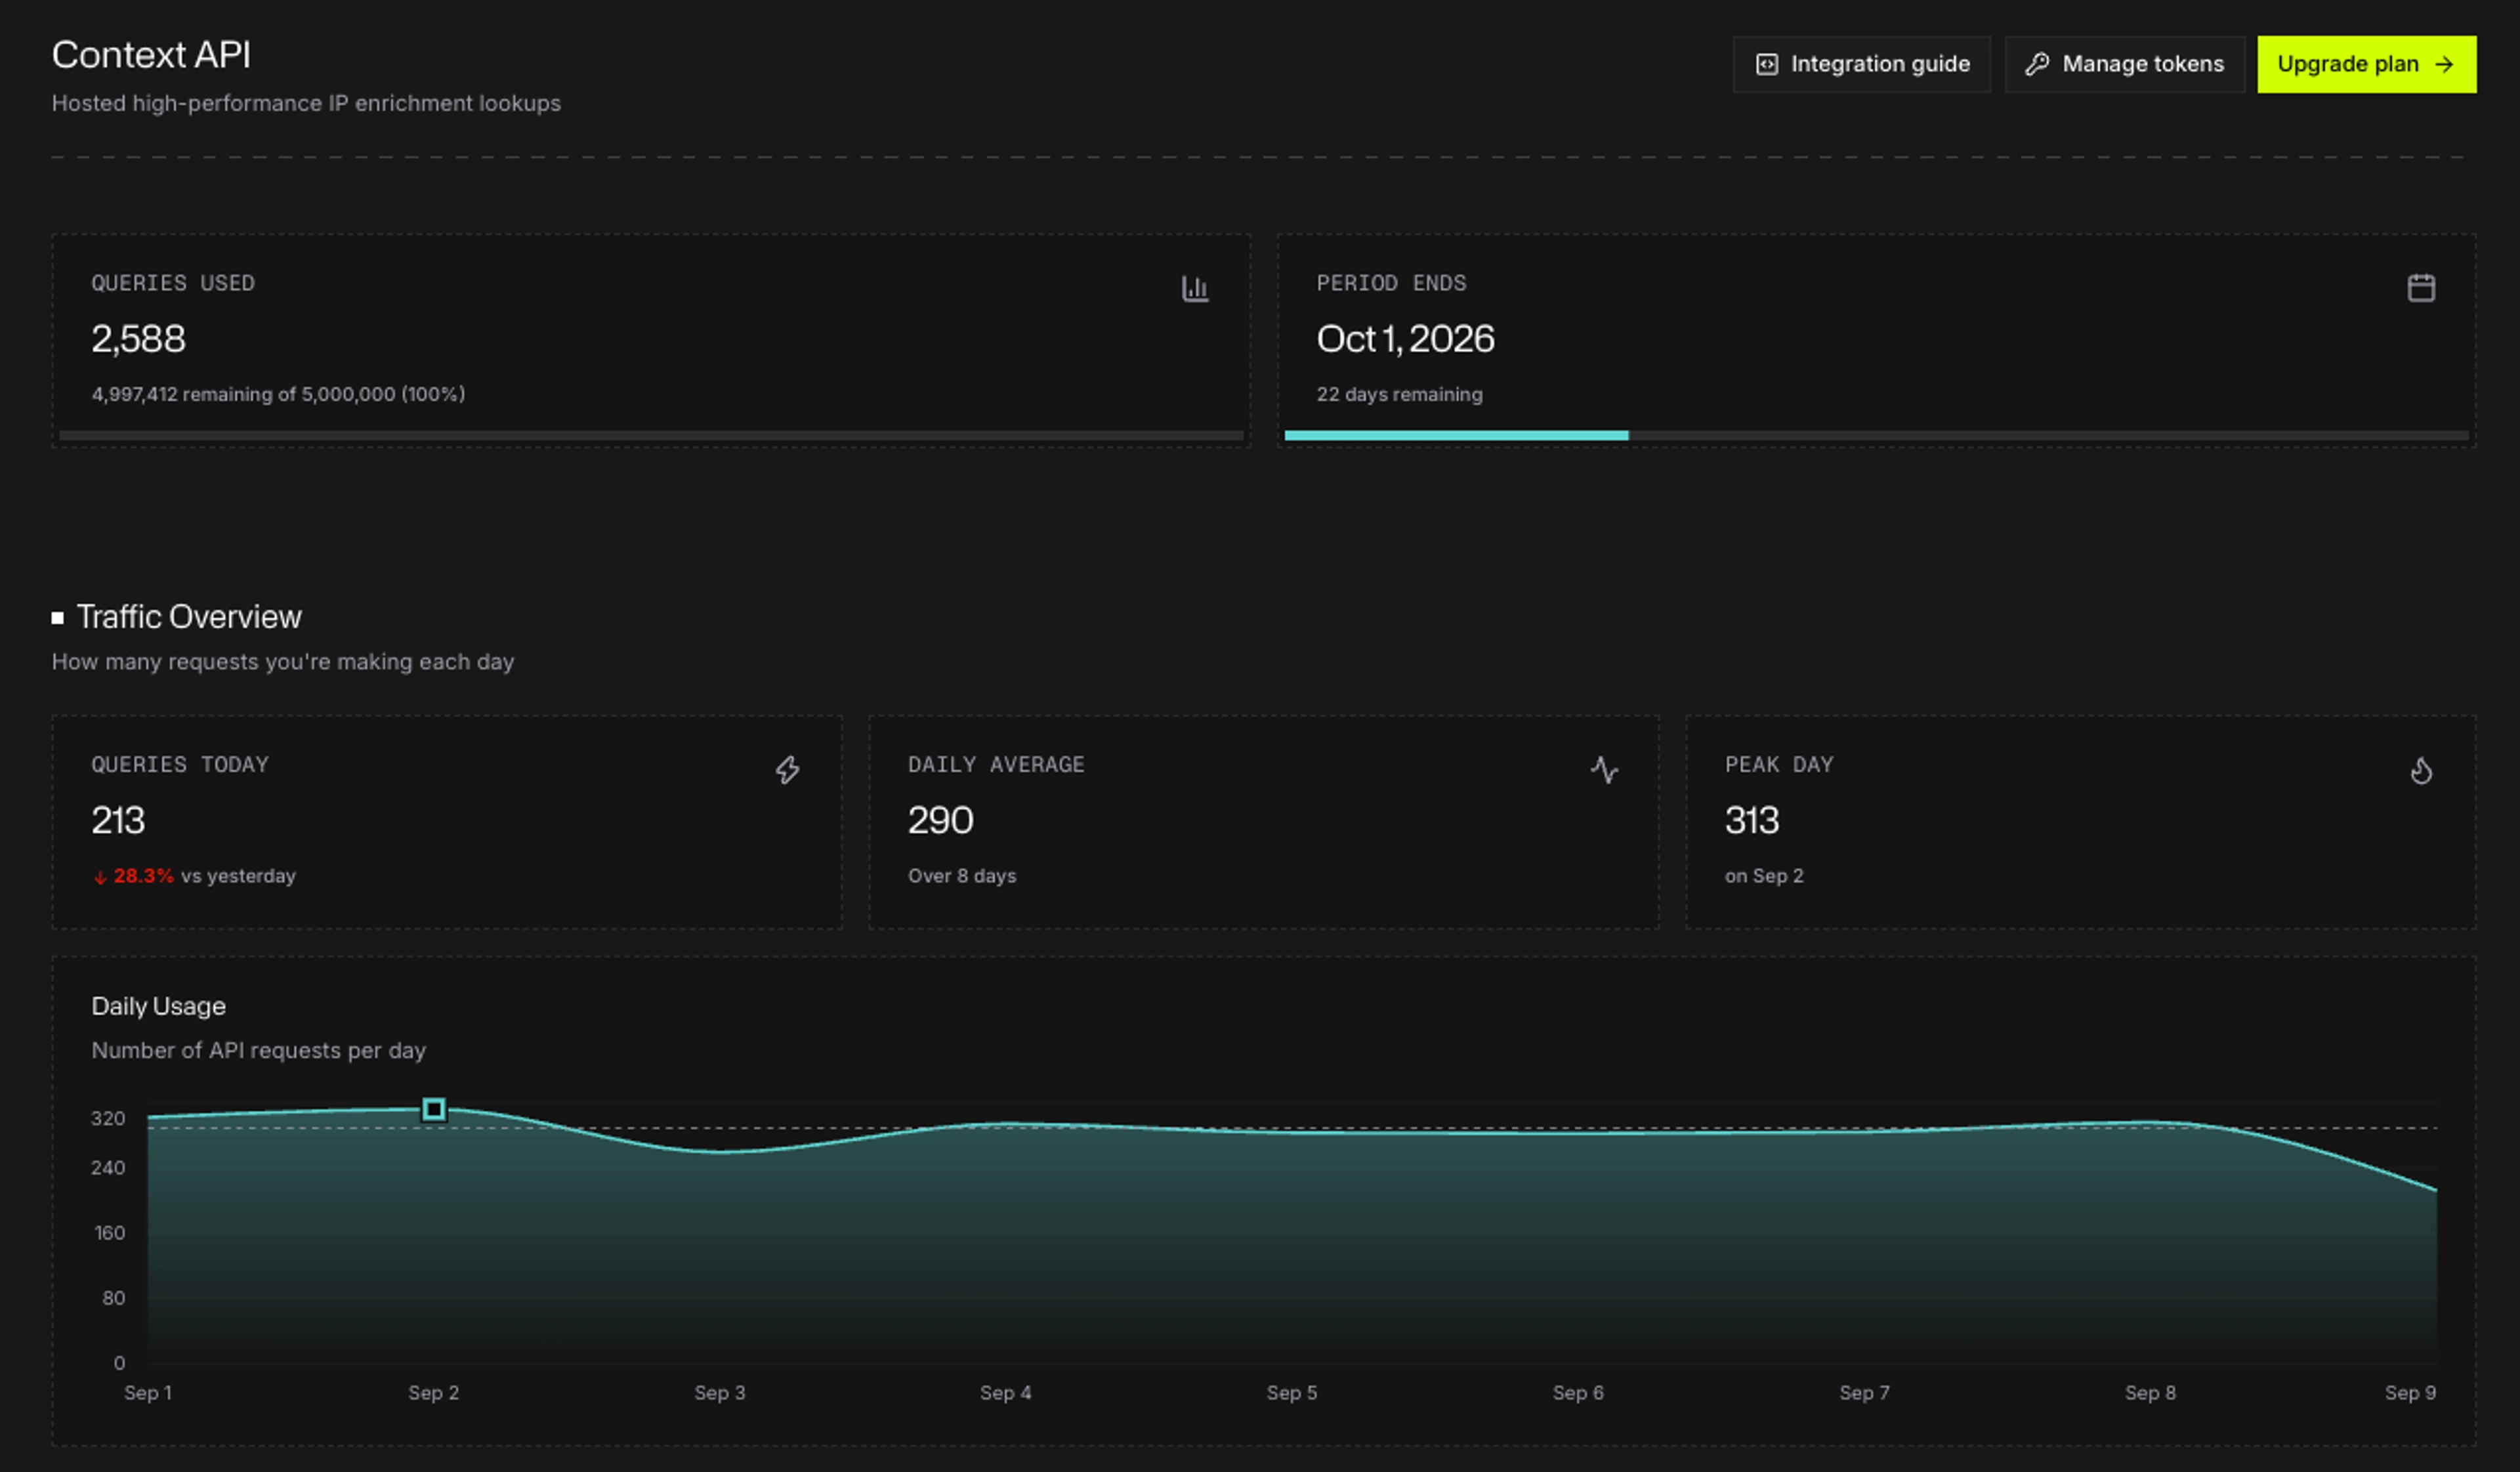This screenshot has width=2520, height=1472.
Task: Click the Queries Used progress bar
Action: point(651,435)
